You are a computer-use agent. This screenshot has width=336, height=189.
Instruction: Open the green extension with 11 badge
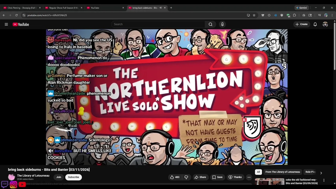coord(288,15)
